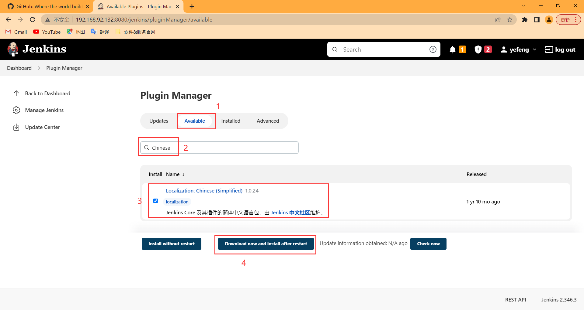Bookmark this page with star icon
Viewport: 584px width, 310px height.
click(510, 20)
